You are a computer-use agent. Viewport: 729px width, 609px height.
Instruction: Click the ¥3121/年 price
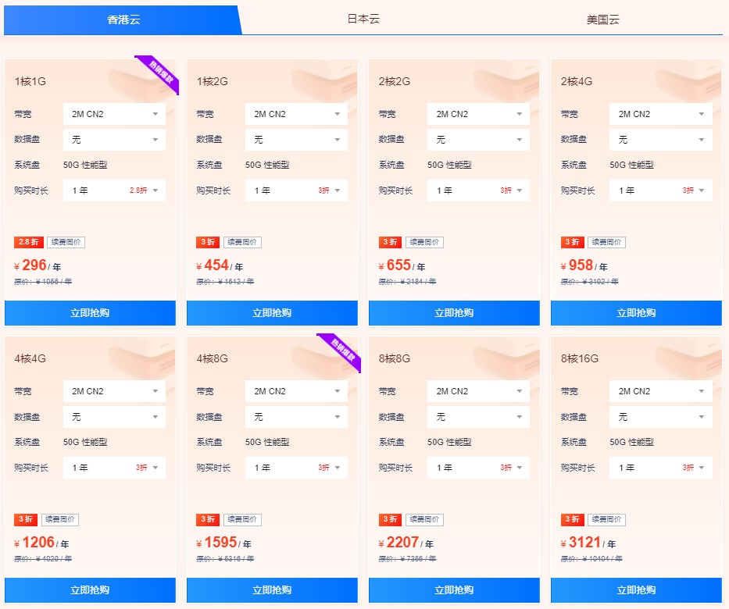[588, 543]
